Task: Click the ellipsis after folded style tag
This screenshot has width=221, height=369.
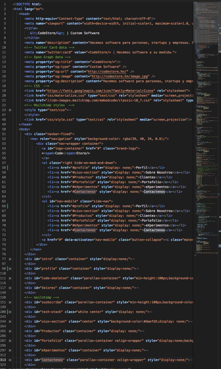Action: [x=70, y=110]
